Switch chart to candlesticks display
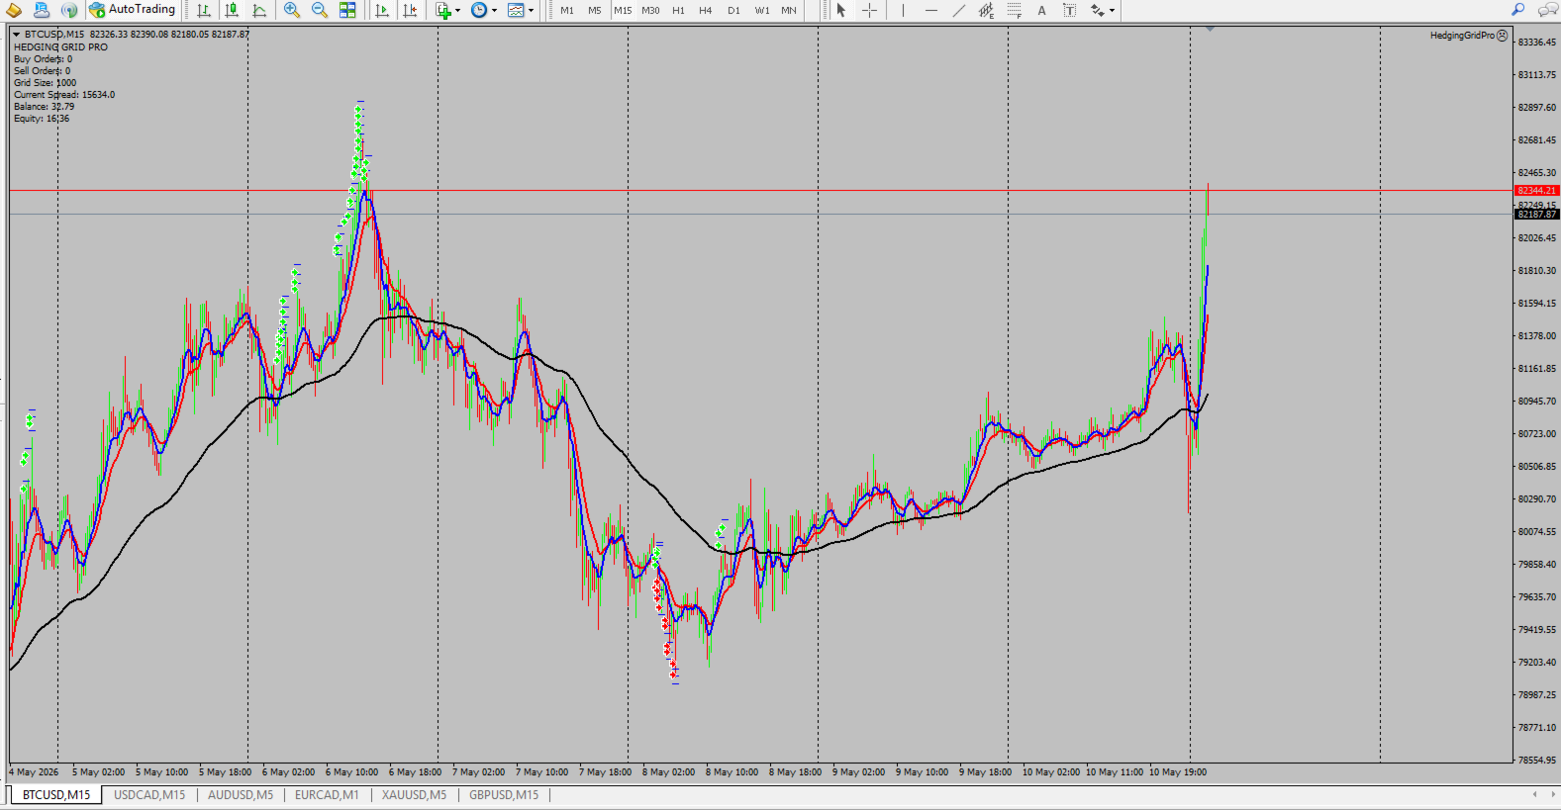The height and width of the screenshot is (810, 1561). tap(232, 10)
